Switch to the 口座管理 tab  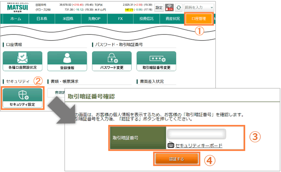[199, 19]
